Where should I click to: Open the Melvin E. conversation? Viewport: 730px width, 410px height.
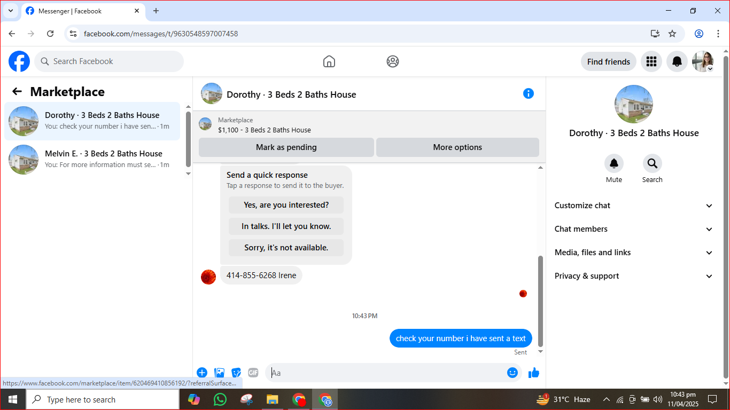click(x=92, y=160)
